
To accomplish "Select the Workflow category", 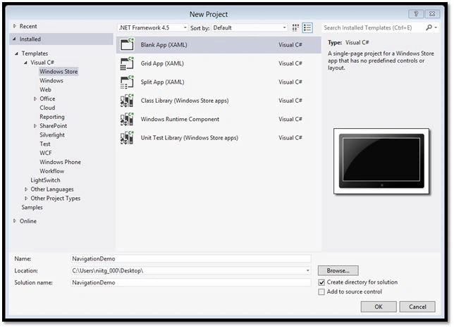I will (52, 171).
